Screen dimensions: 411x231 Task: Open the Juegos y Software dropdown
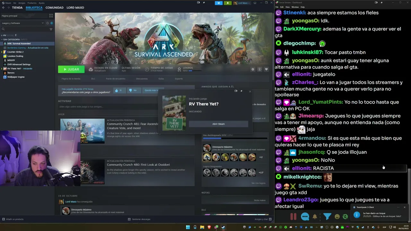point(22,23)
